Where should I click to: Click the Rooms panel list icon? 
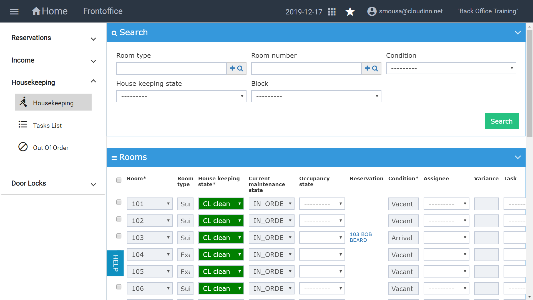tap(114, 158)
